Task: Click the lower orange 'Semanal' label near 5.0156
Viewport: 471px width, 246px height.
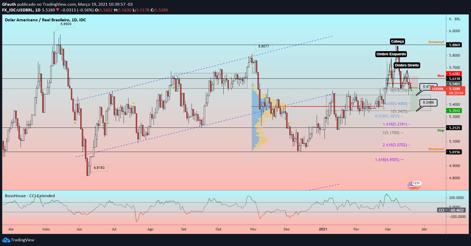Action: [x=436, y=149]
